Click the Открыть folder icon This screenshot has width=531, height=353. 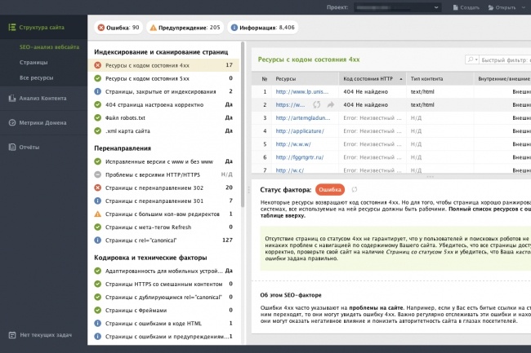click(491, 7)
